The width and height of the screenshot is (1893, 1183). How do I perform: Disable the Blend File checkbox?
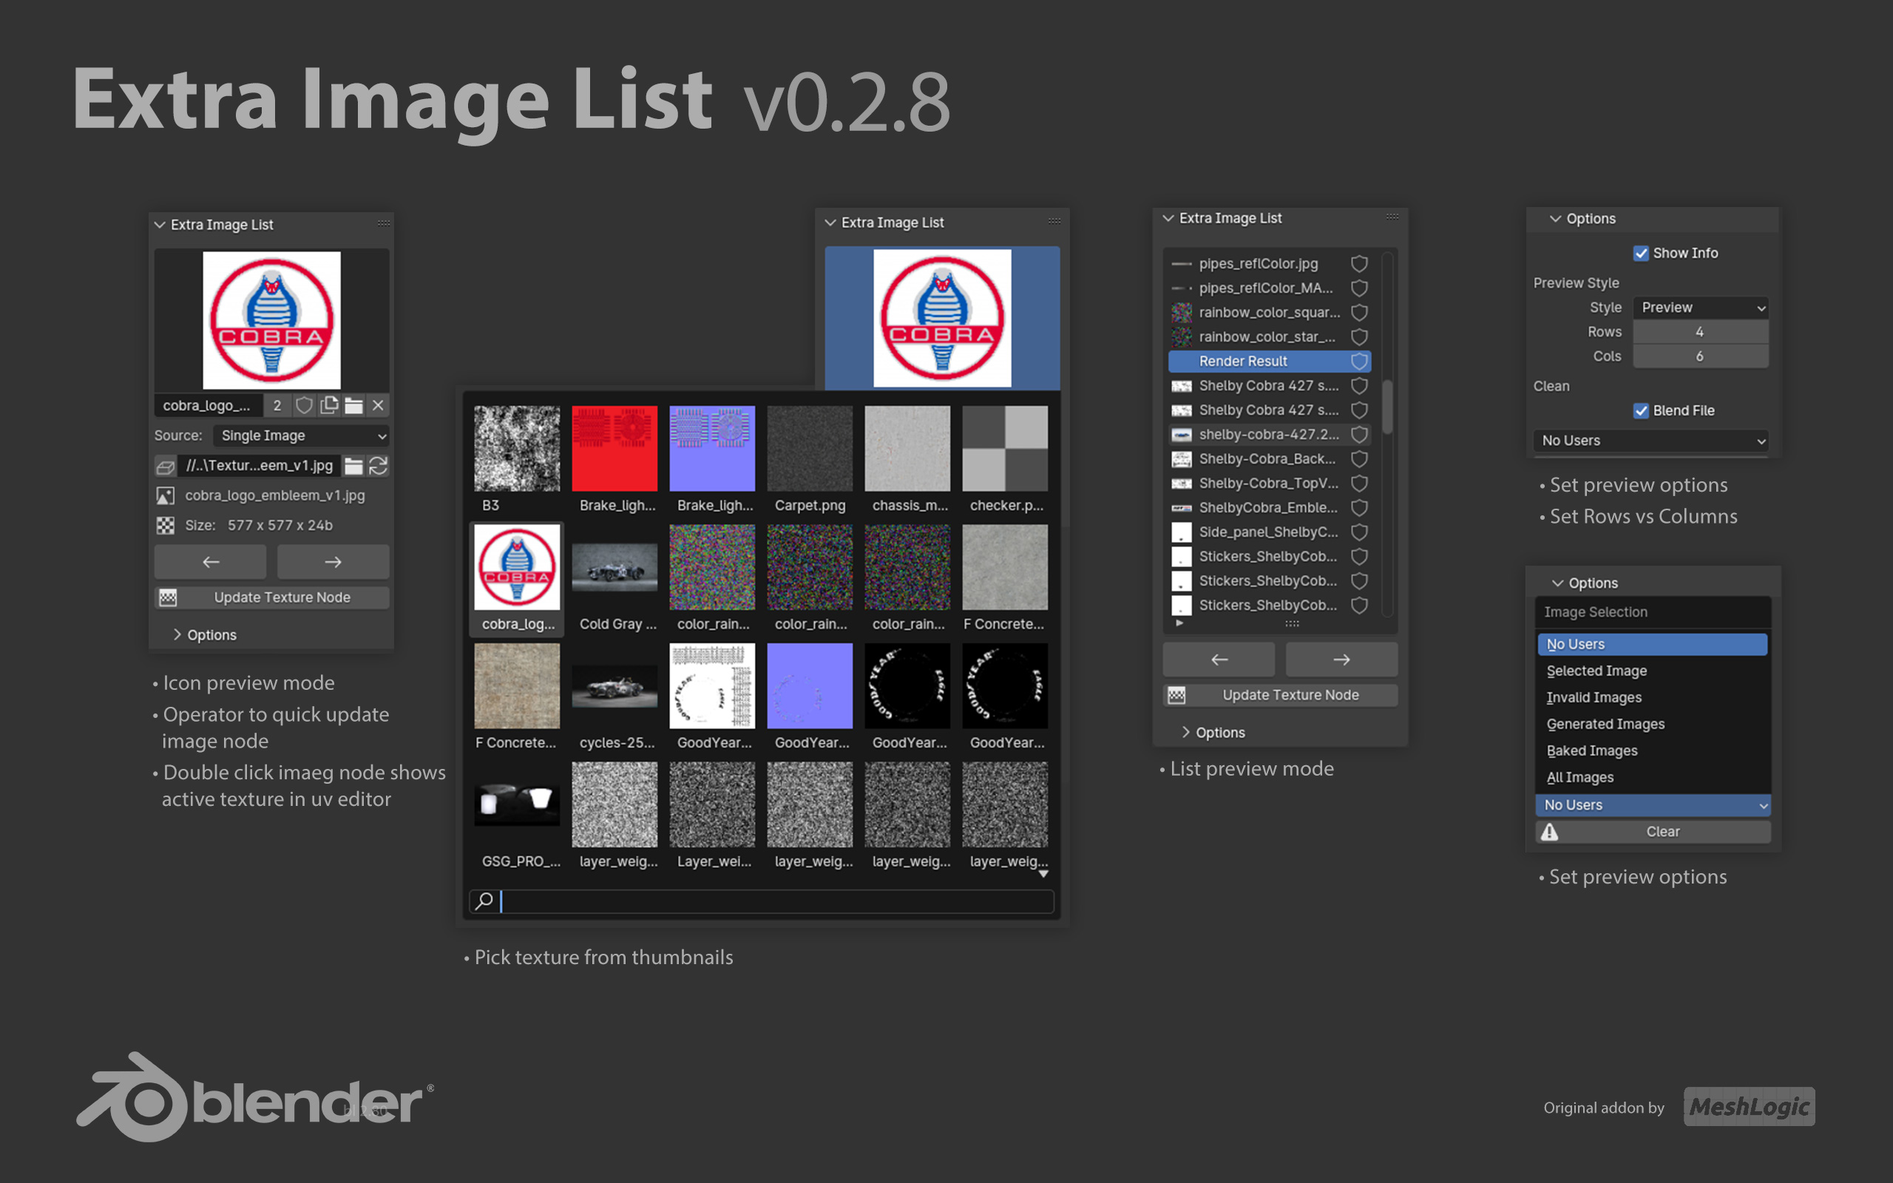(1641, 410)
